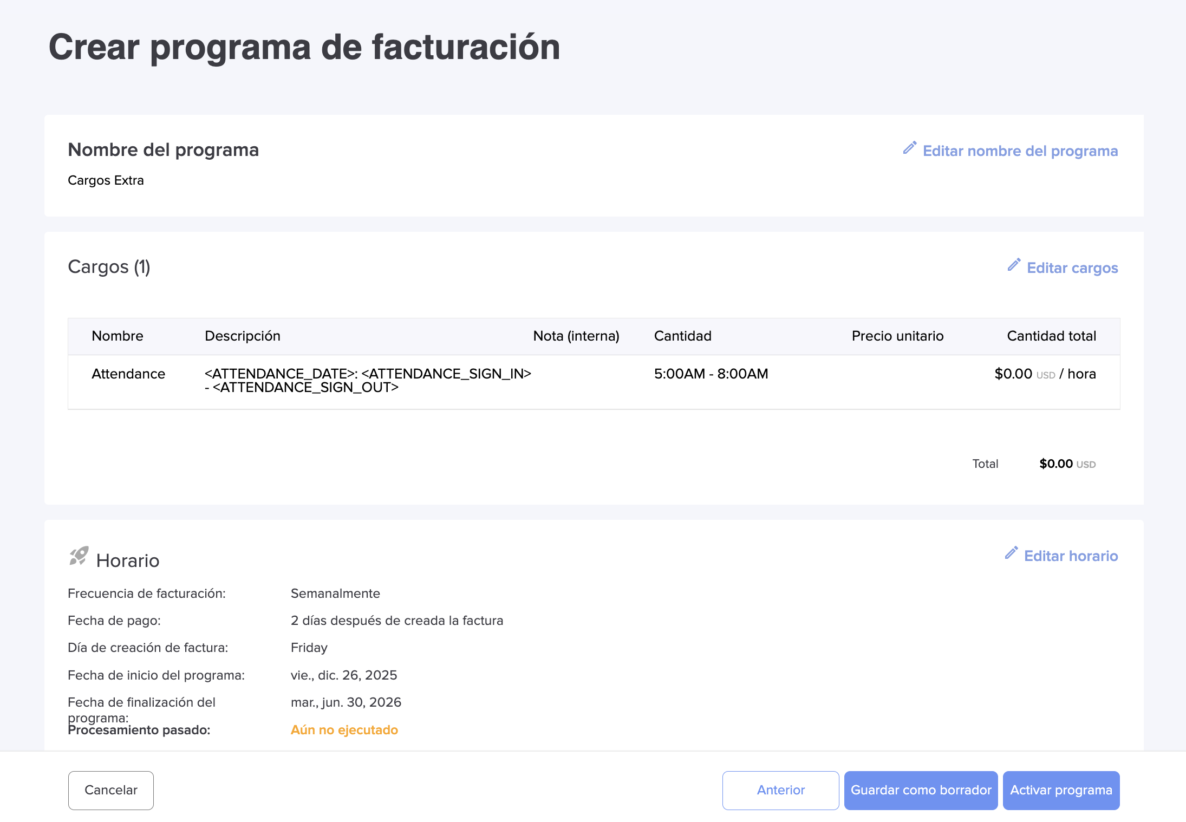Click pencil icon beside Editar nombre del programa
1186x822 pixels.
(x=910, y=148)
